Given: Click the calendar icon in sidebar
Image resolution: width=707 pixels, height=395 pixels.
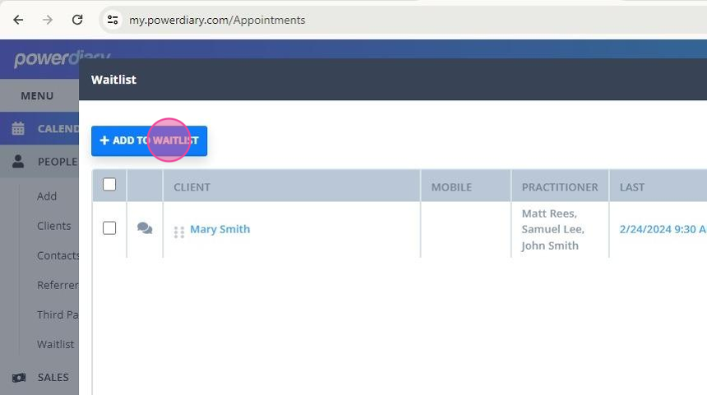Looking at the screenshot, I should pos(18,129).
